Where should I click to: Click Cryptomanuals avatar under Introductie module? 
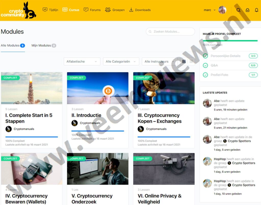pos(74,123)
